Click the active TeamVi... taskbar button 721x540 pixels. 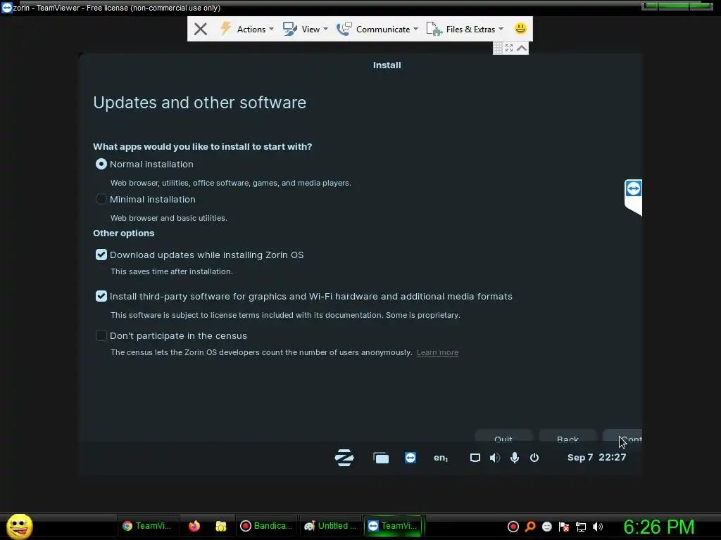393,526
